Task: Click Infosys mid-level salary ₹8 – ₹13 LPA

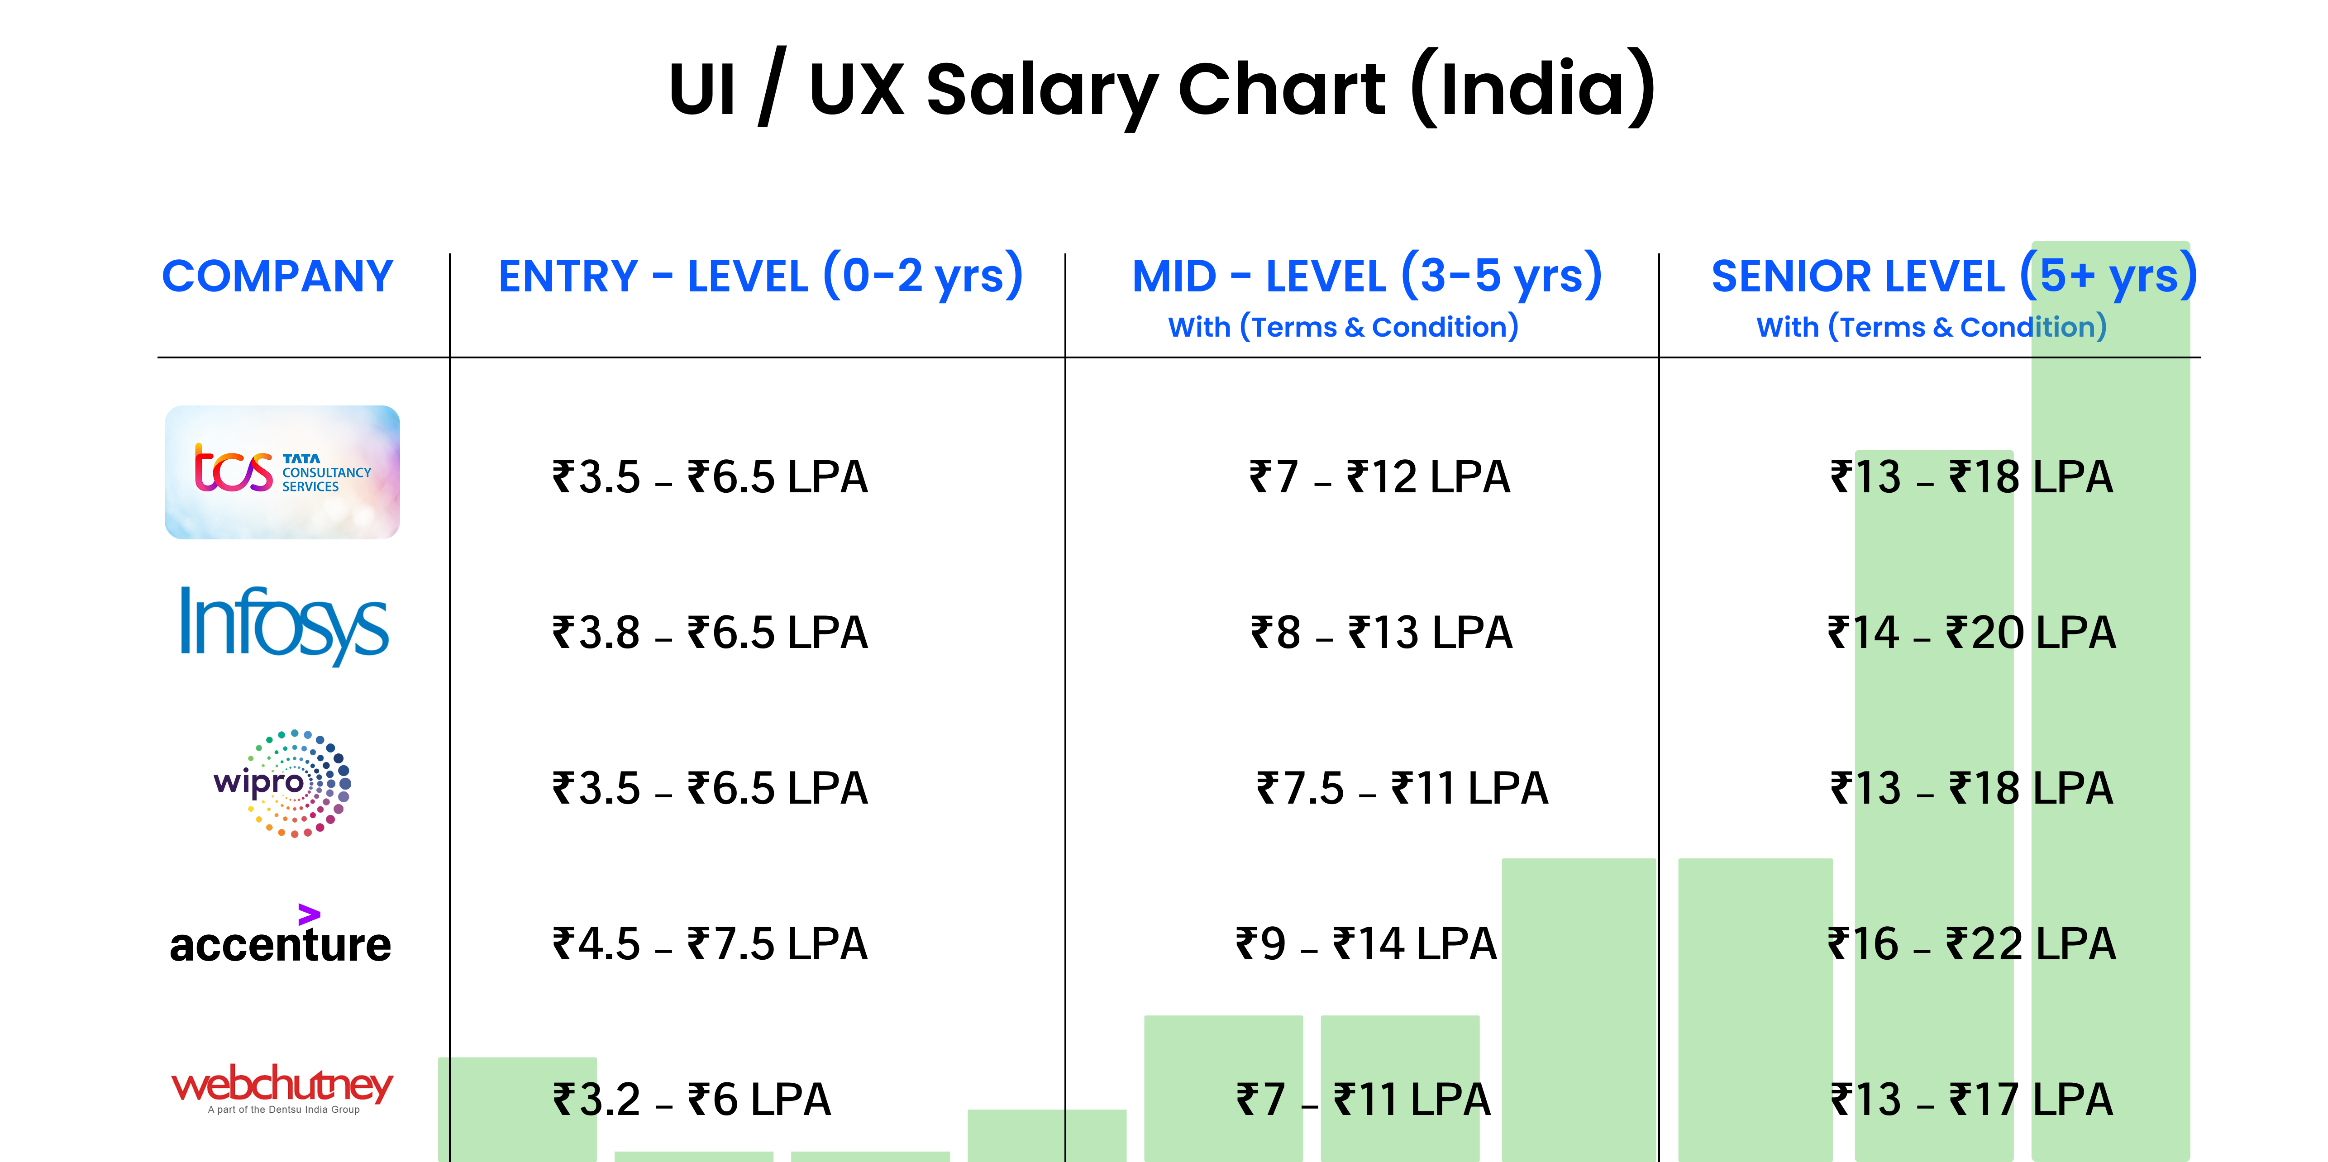Action: click(1381, 633)
